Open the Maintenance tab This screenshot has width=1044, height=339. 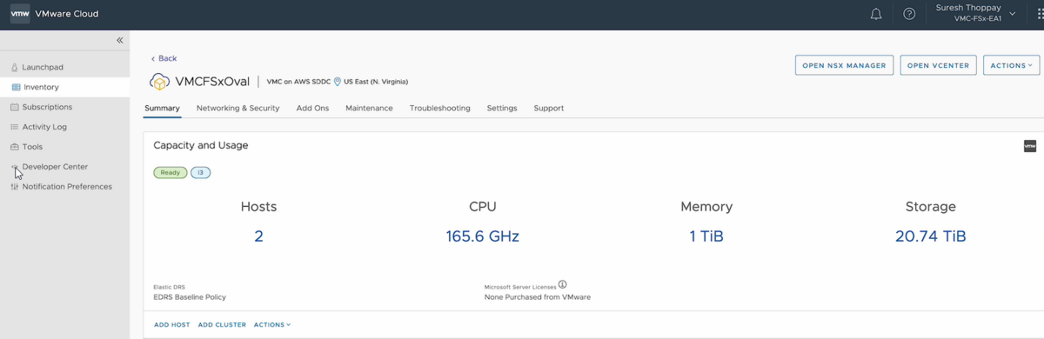(369, 108)
